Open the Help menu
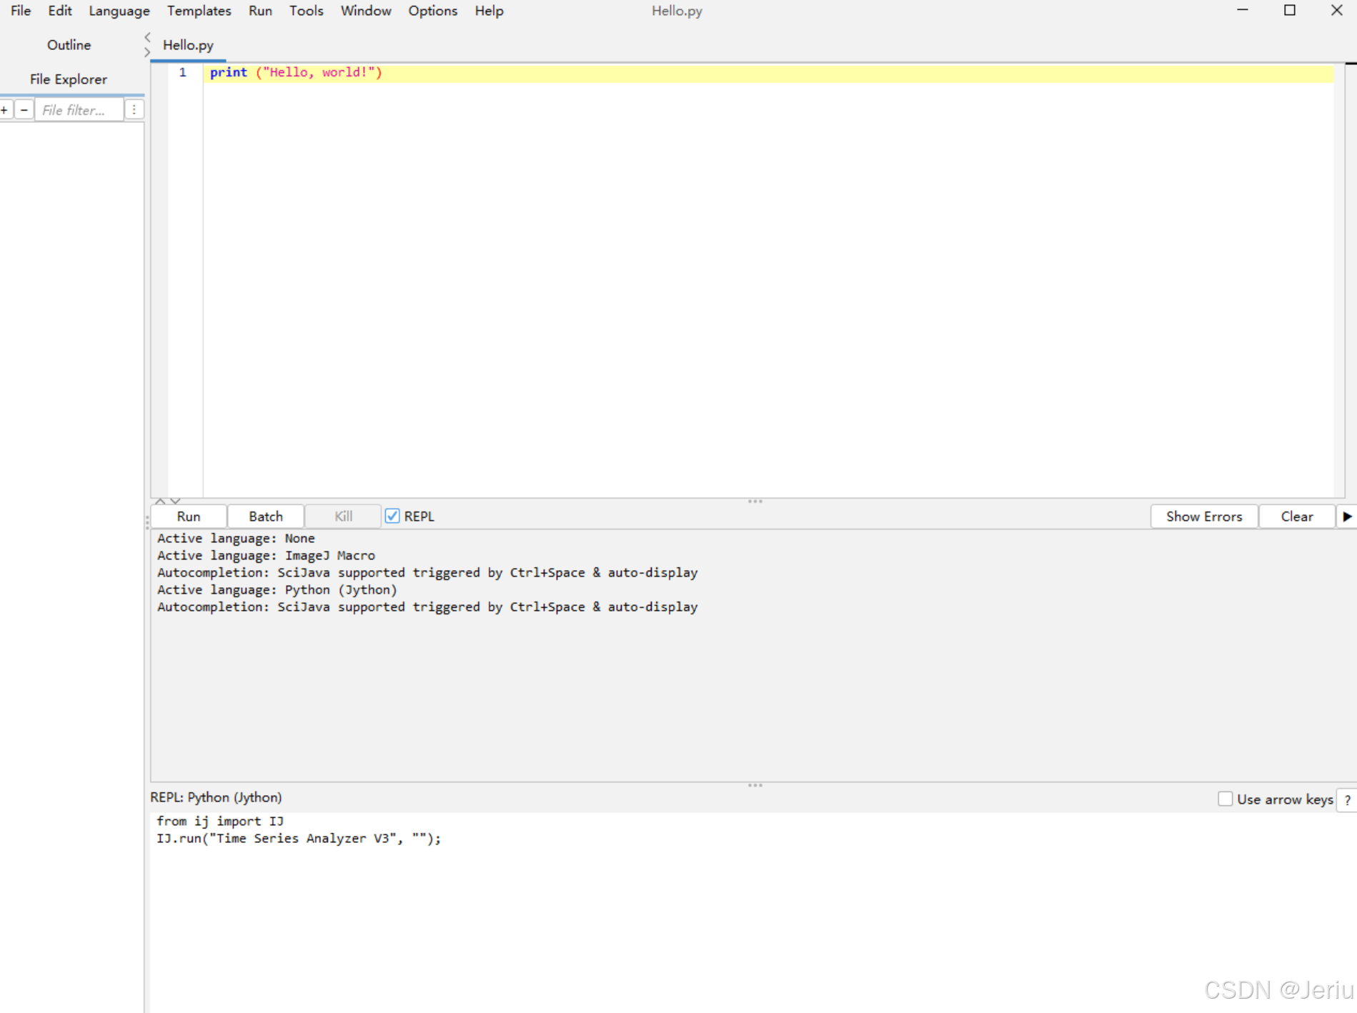 coord(489,11)
